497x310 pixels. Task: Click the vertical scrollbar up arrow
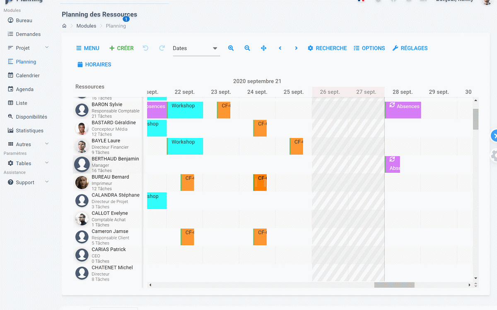(475, 100)
